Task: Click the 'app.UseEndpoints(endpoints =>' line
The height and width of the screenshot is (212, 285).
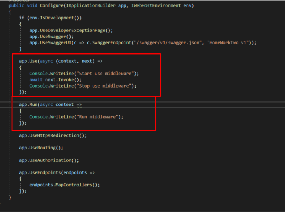Action: click(x=57, y=172)
